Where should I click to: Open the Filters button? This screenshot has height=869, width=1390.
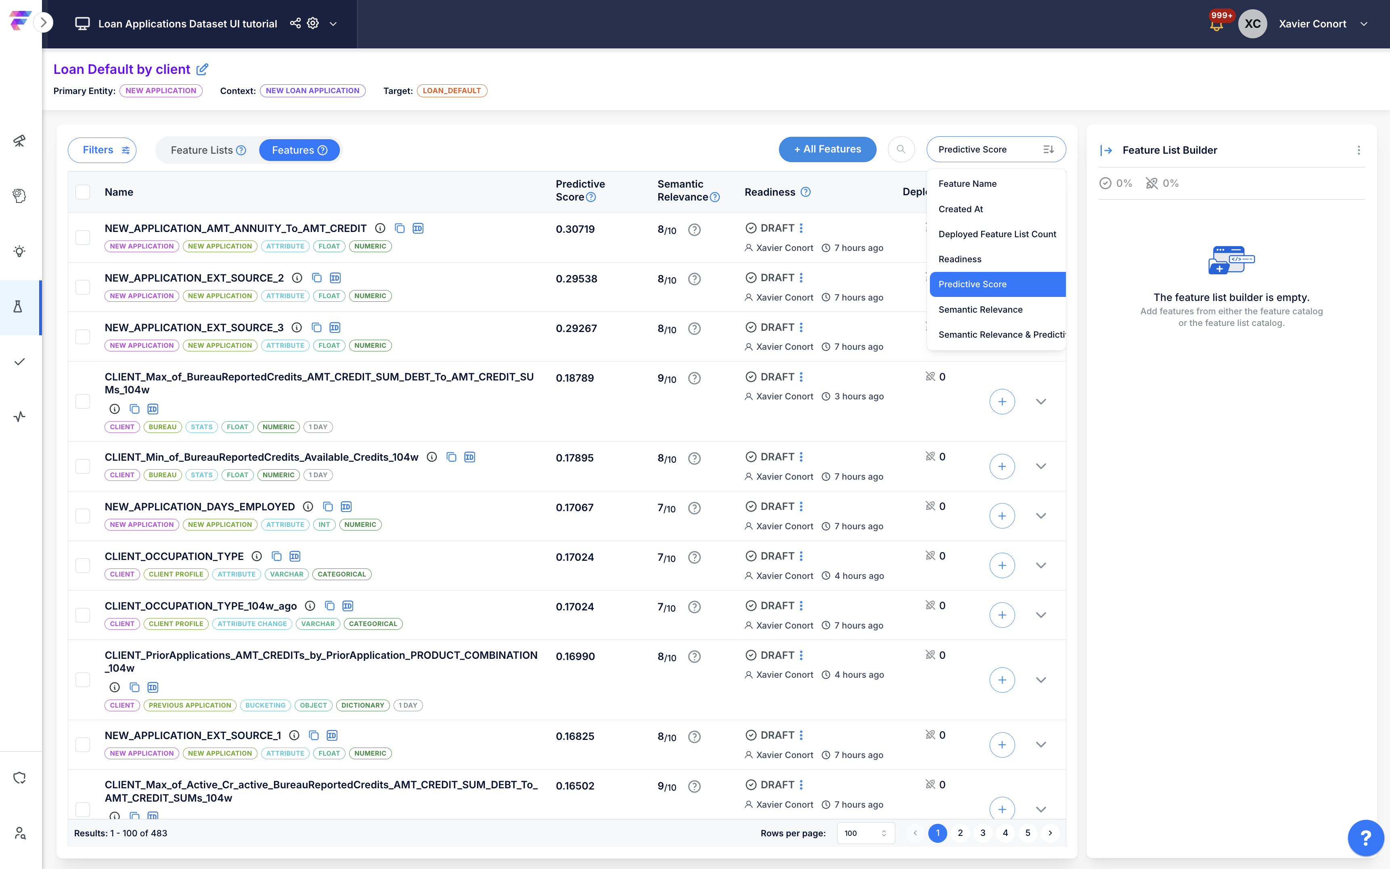102,150
